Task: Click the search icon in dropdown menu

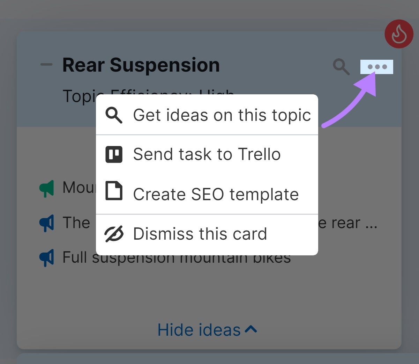Action: click(114, 115)
